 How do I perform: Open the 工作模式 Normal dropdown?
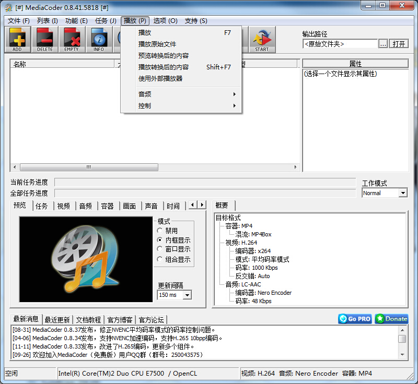(x=403, y=193)
